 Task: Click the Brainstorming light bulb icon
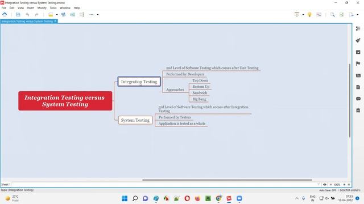309,15
